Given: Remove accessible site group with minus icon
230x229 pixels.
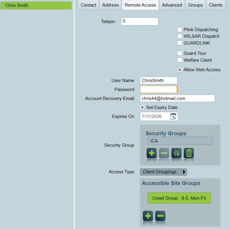Looking at the screenshot, I should tap(160, 216).
